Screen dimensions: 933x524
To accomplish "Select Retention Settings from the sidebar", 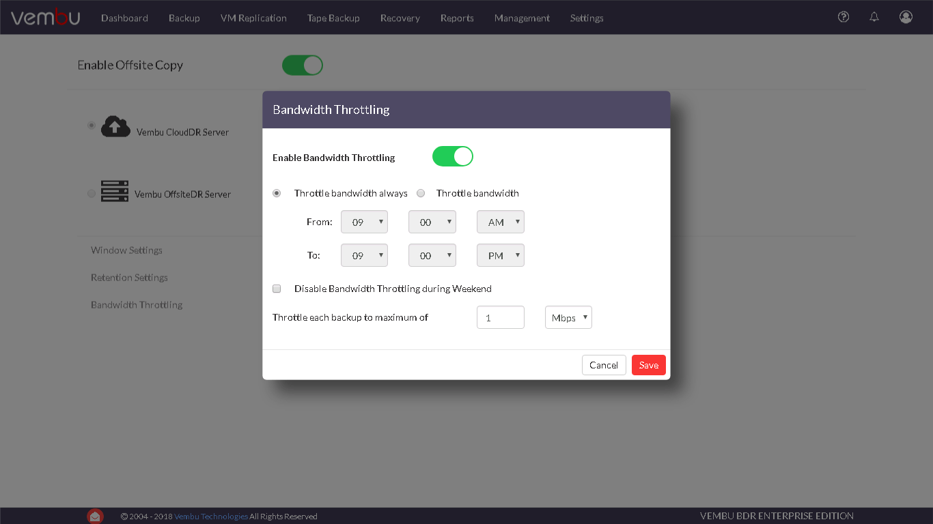I will (129, 277).
